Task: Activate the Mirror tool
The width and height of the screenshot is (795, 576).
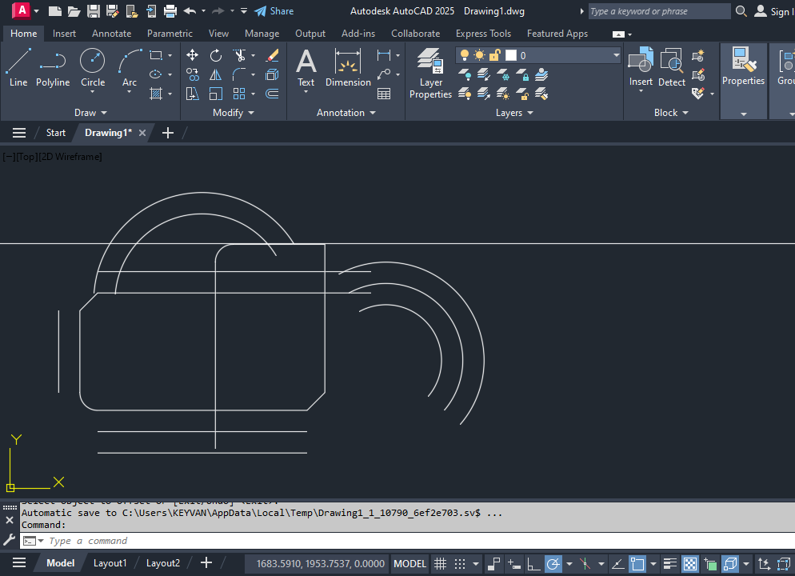Action: click(216, 74)
